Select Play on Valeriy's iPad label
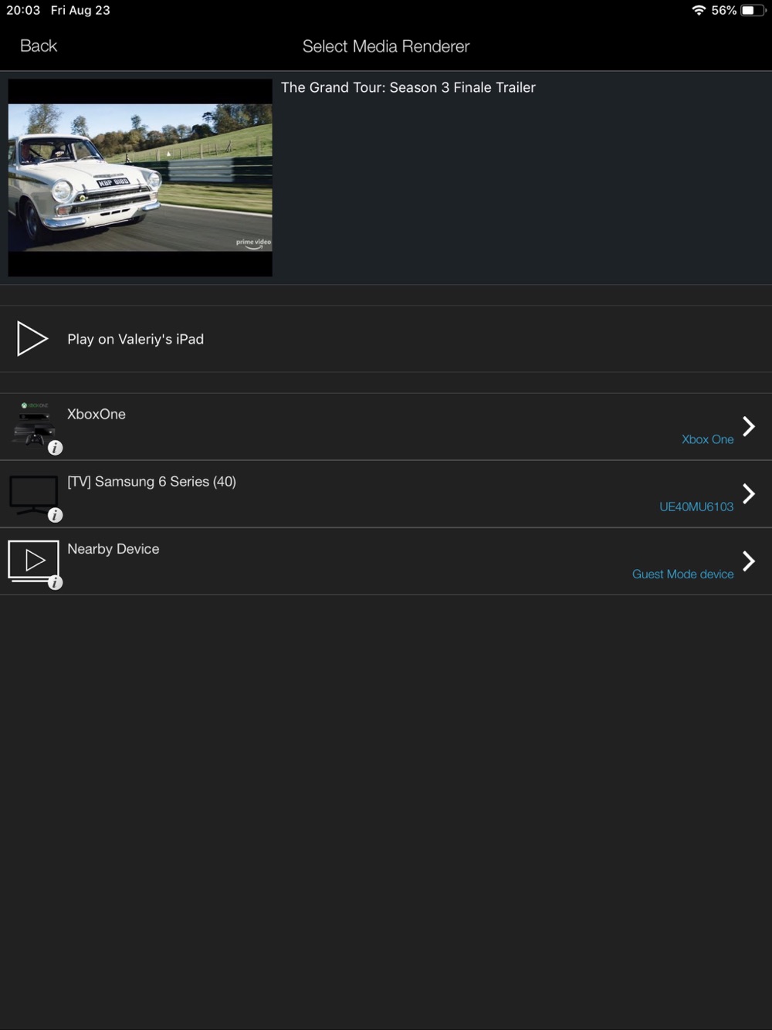This screenshot has height=1030, width=772. (x=135, y=339)
